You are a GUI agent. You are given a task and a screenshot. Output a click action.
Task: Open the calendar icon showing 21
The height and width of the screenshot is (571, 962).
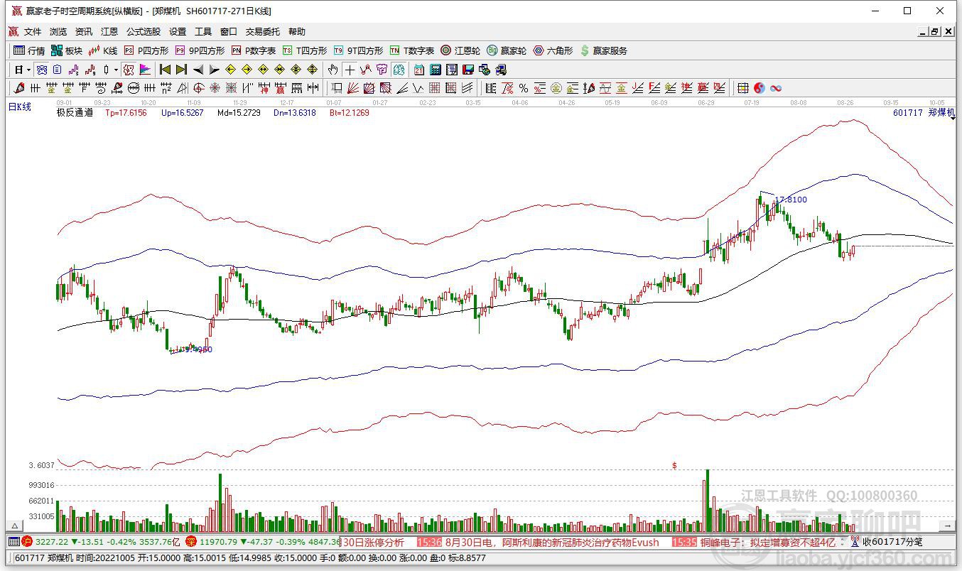[419, 70]
